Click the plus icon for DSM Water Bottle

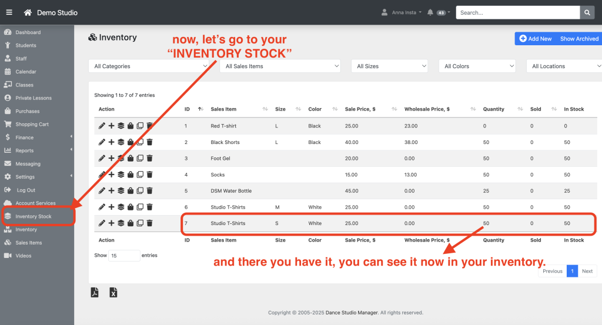click(111, 190)
